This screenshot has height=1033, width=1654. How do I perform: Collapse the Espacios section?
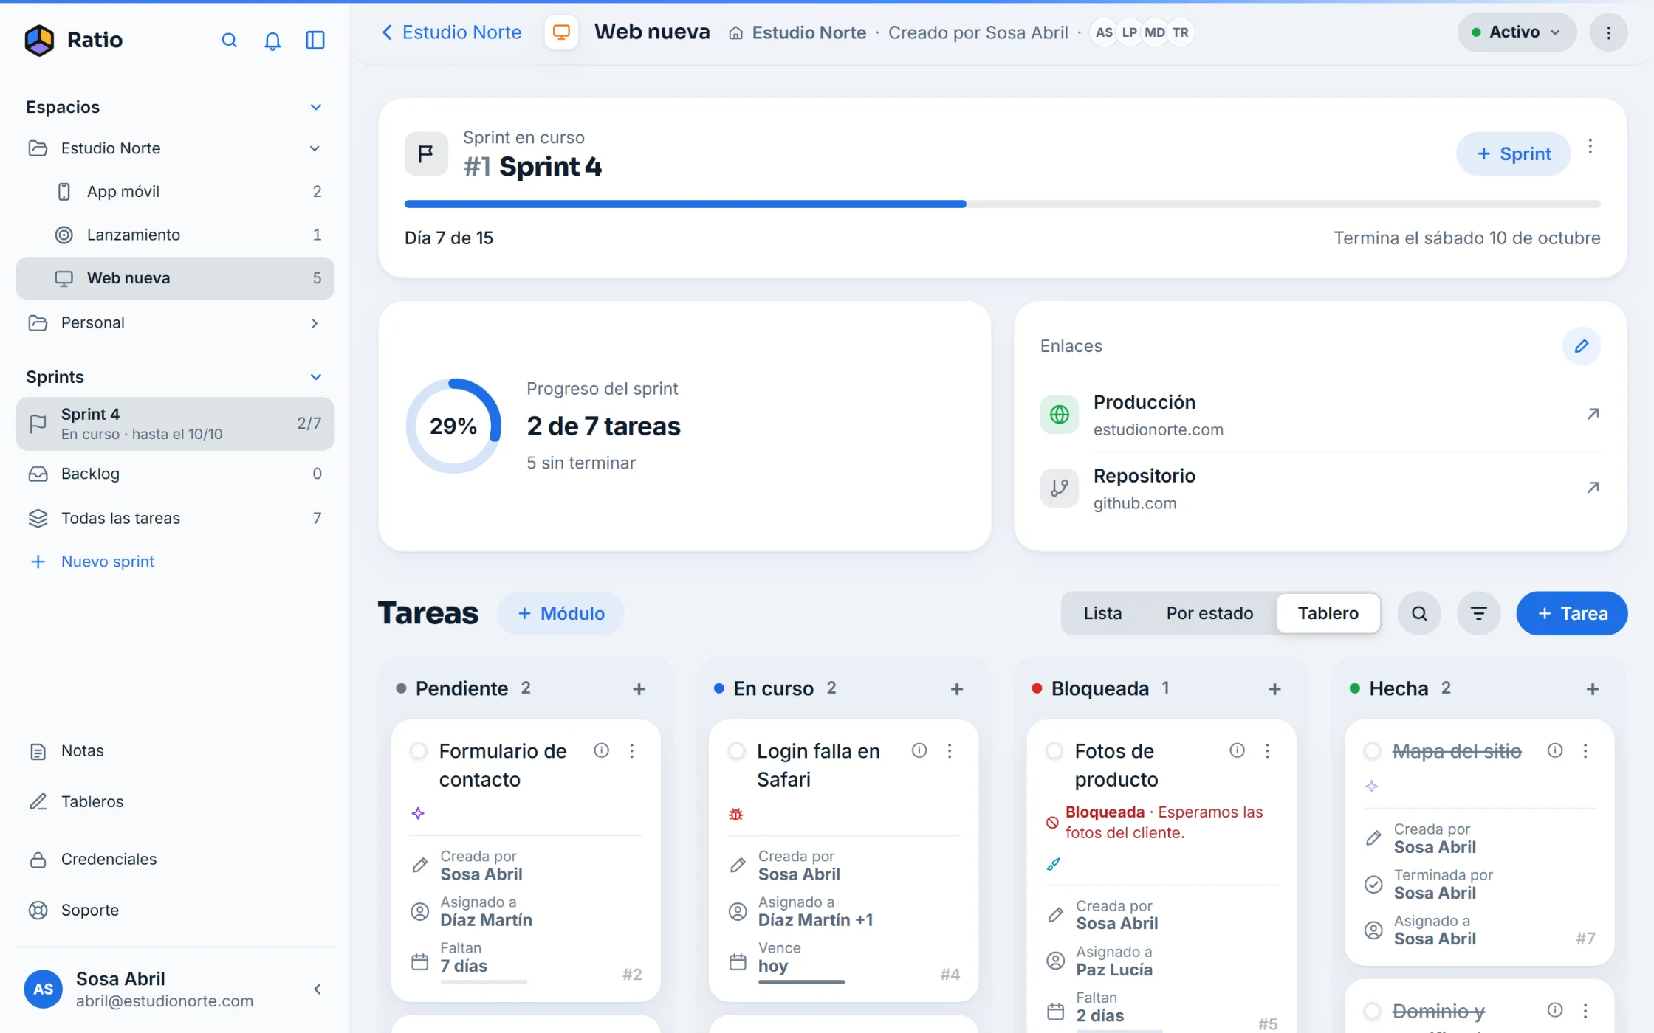point(316,107)
